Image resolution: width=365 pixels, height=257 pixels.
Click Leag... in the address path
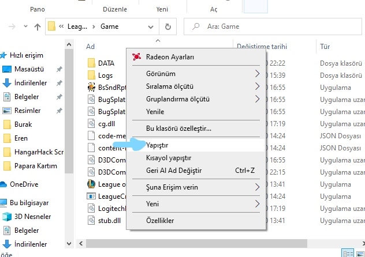[x=77, y=27]
